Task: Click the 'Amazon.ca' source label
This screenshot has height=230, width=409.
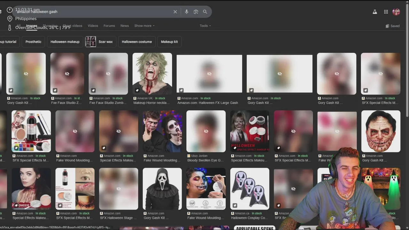Action: point(242,213)
